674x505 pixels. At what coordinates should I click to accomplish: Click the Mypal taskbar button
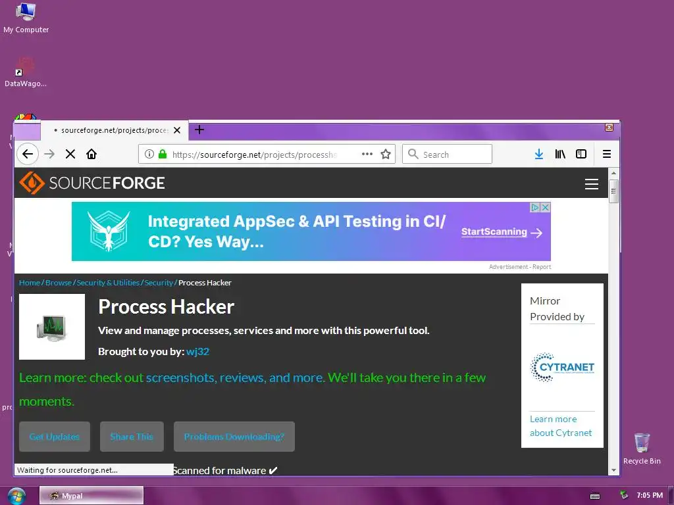pos(91,496)
